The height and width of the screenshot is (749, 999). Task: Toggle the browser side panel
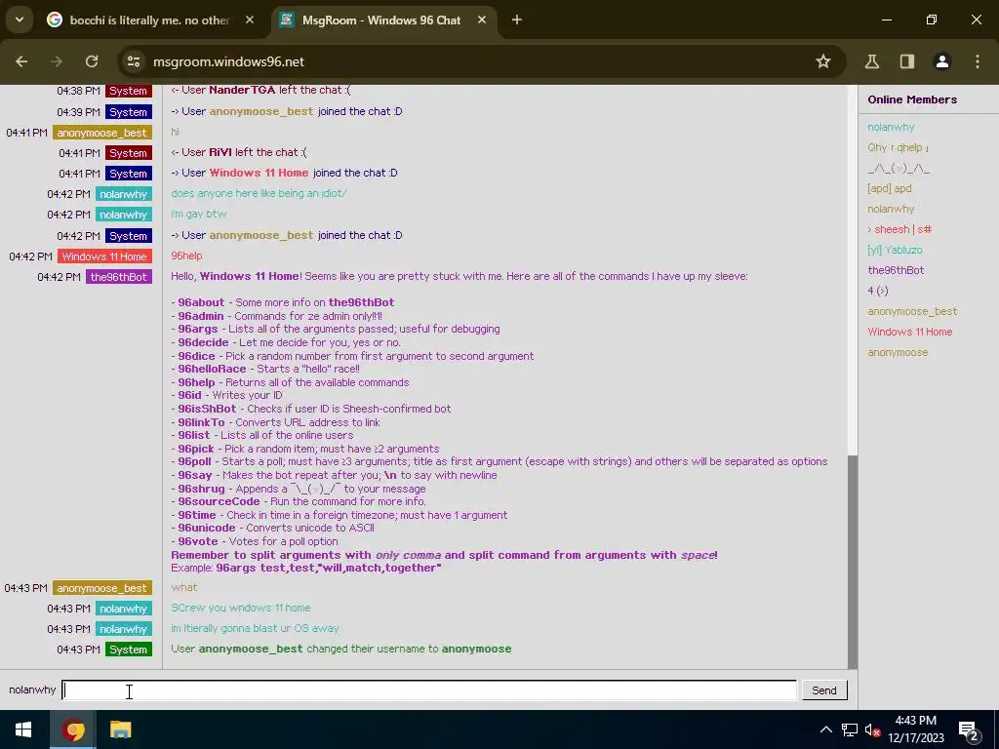(906, 61)
